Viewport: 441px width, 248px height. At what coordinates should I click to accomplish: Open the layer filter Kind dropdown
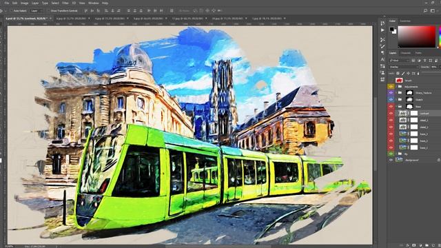pyautogui.click(x=400, y=61)
